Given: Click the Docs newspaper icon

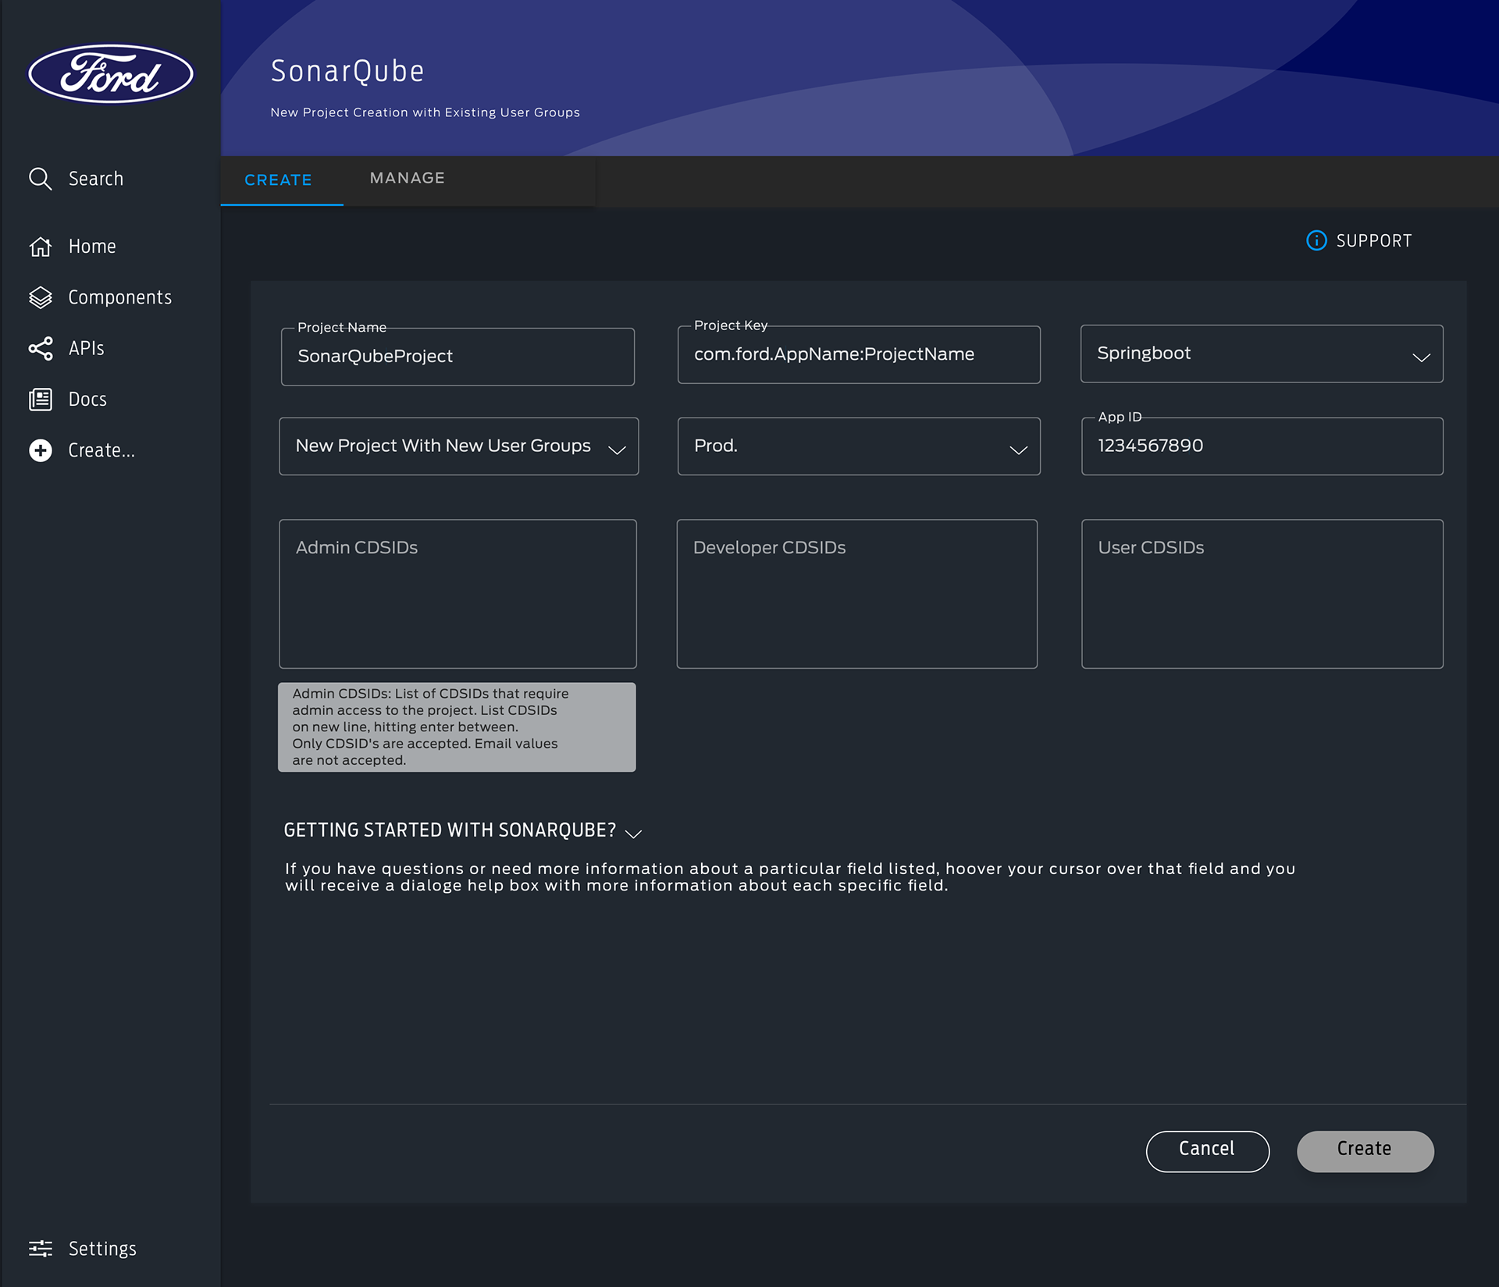Looking at the screenshot, I should tap(40, 400).
